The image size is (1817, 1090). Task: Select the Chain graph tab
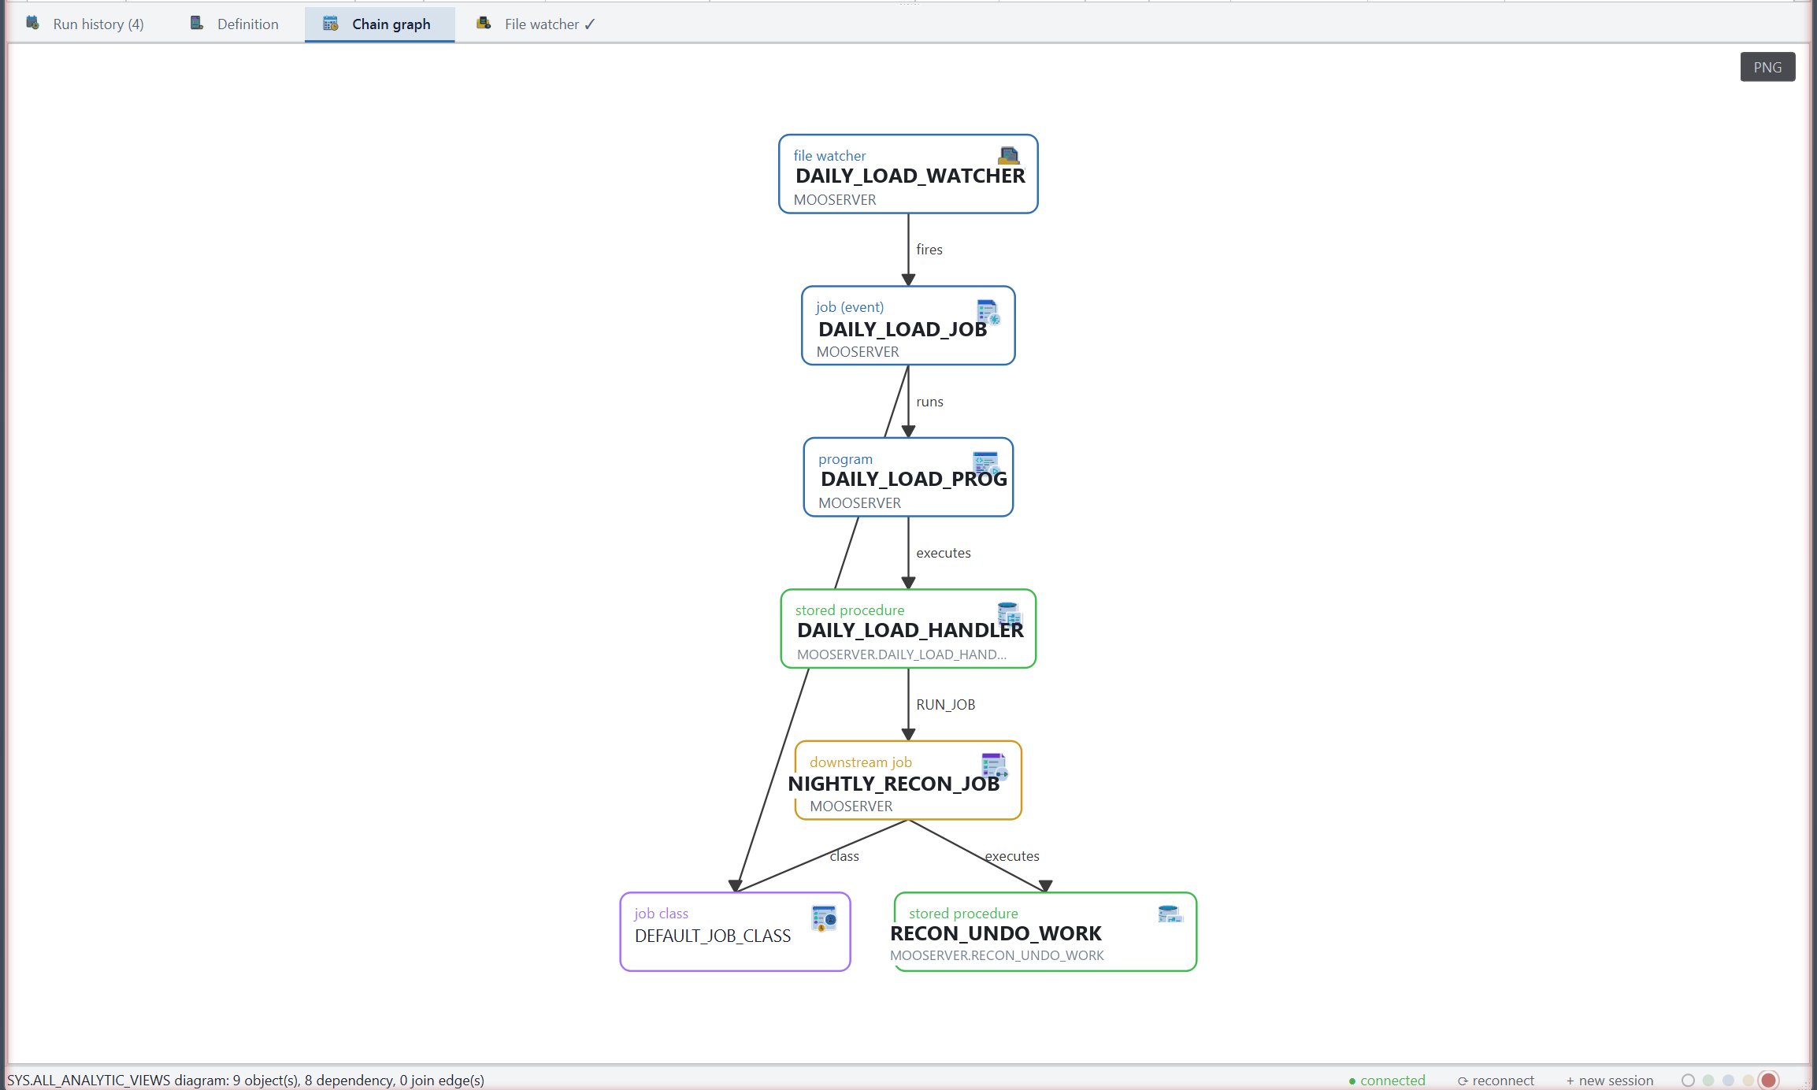(379, 24)
